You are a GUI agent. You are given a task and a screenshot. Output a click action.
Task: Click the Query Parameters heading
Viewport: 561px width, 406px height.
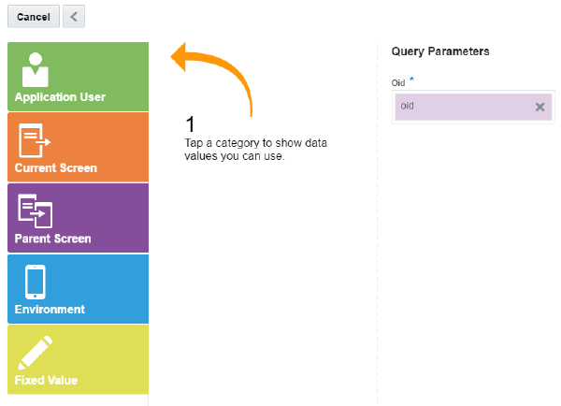[x=440, y=51]
